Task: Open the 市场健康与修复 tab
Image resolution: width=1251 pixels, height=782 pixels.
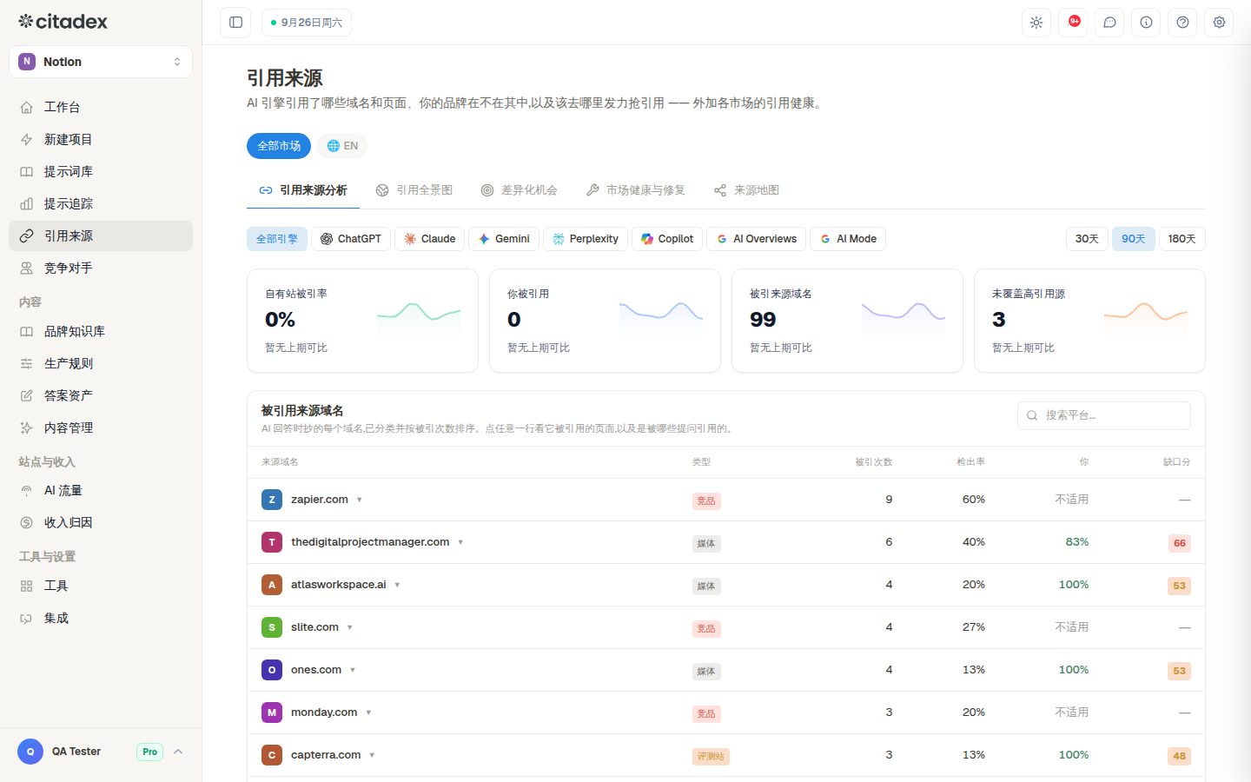Action: click(636, 190)
